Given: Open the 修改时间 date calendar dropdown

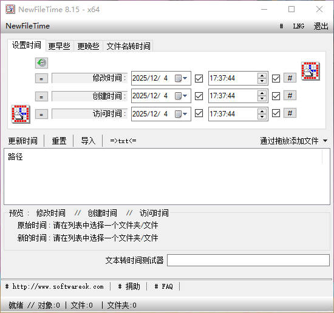Looking at the screenshot, I should tap(181, 78).
